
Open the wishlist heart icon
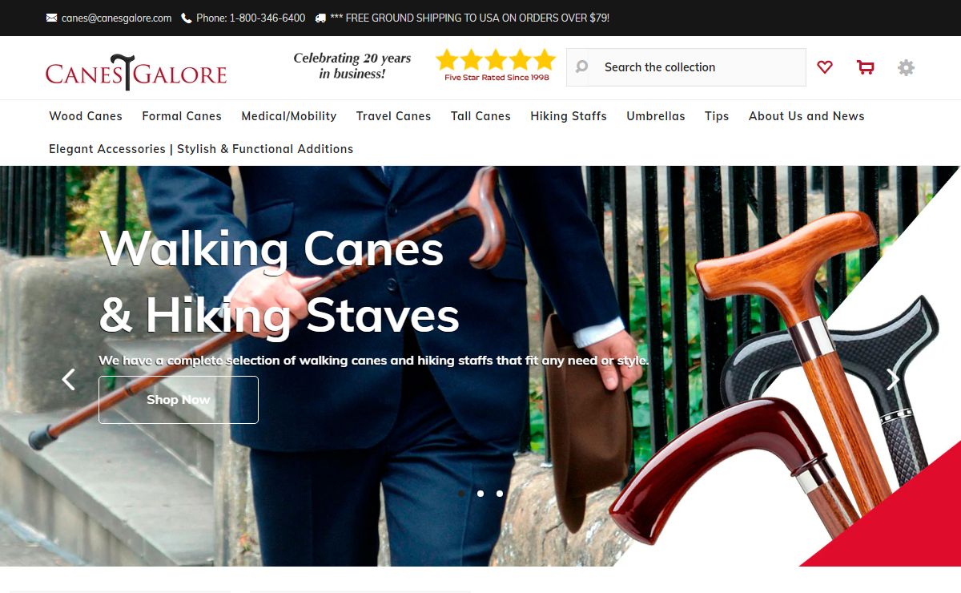tap(825, 67)
